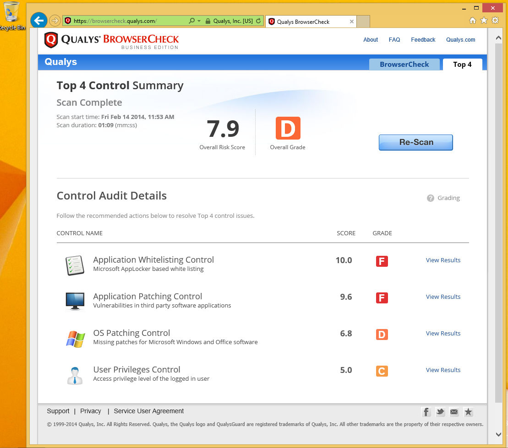Click the 10.0 score value

pyautogui.click(x=344, y=260)
